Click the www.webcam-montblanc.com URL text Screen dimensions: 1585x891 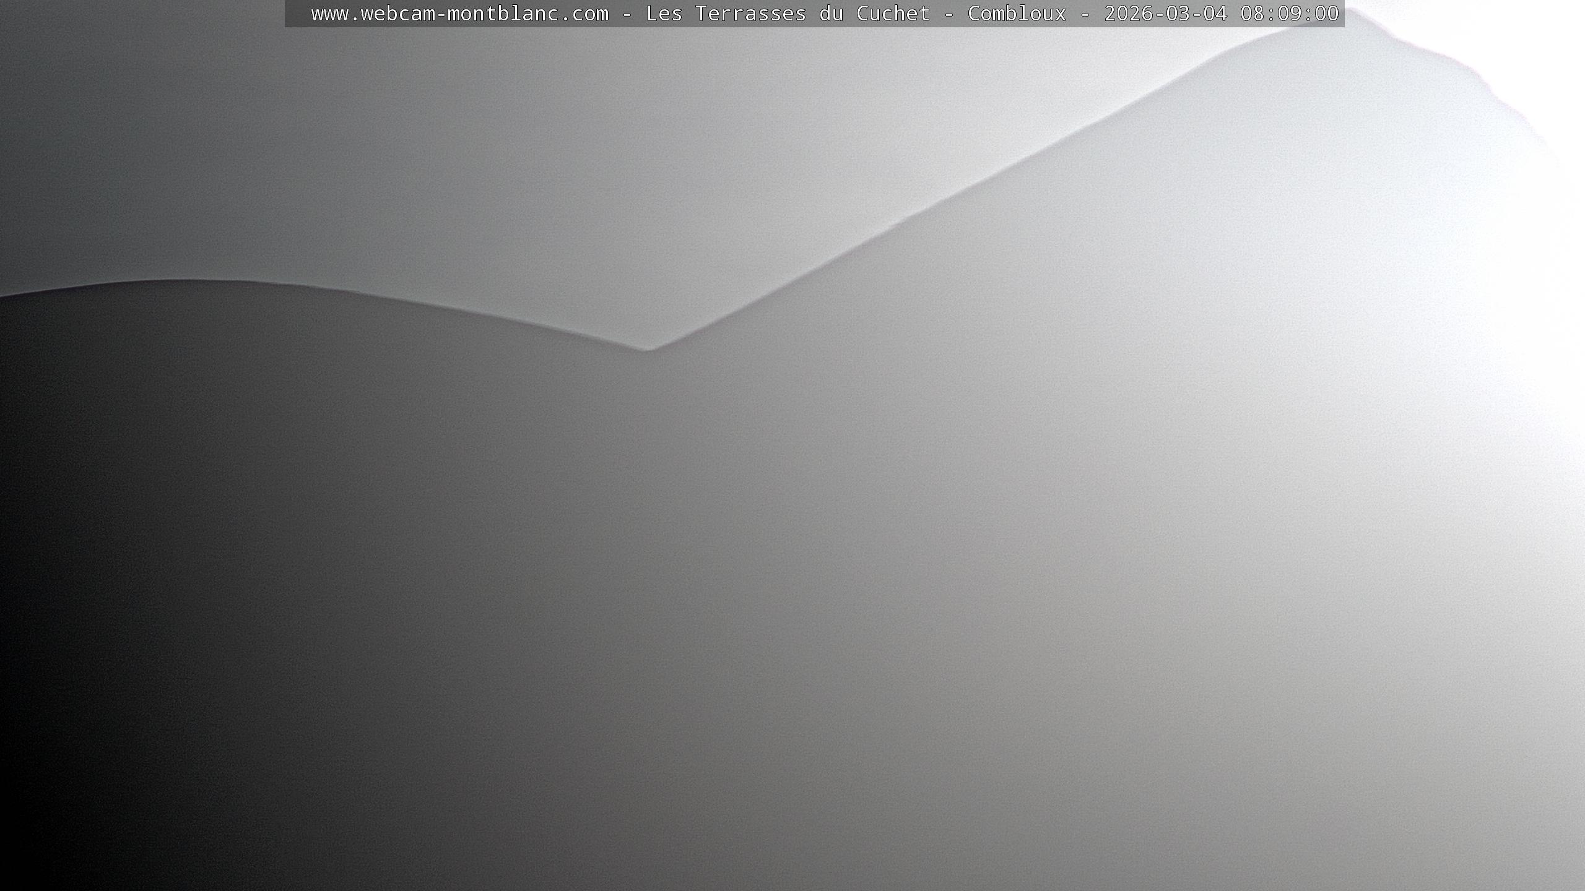tap(459, 14)
